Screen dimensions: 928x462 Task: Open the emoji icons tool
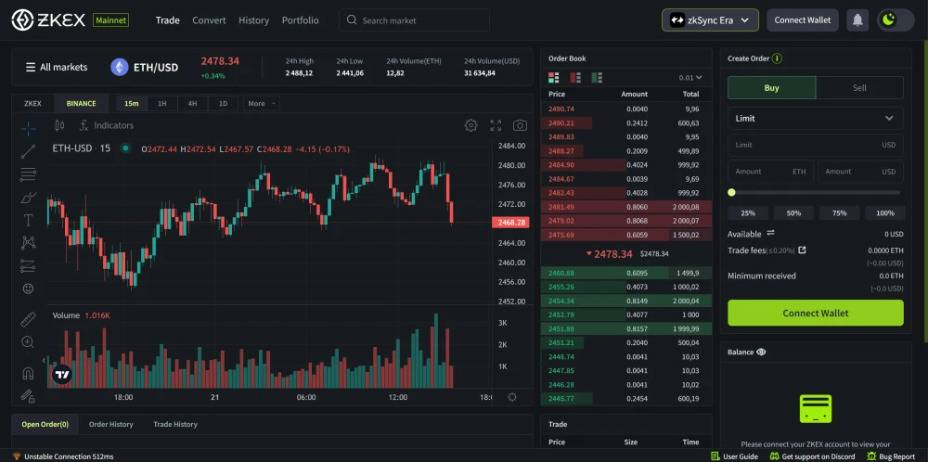pos(28,289)
